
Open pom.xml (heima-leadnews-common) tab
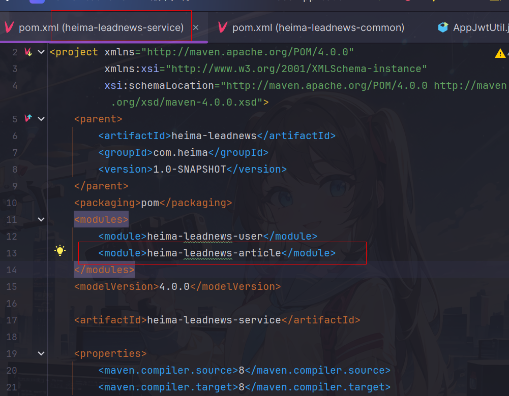click(318, 27)
